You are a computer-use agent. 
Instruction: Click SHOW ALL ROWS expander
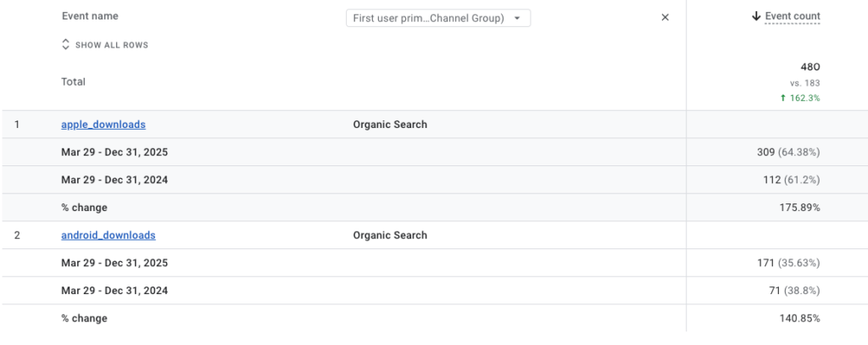[x=105, y=45]
